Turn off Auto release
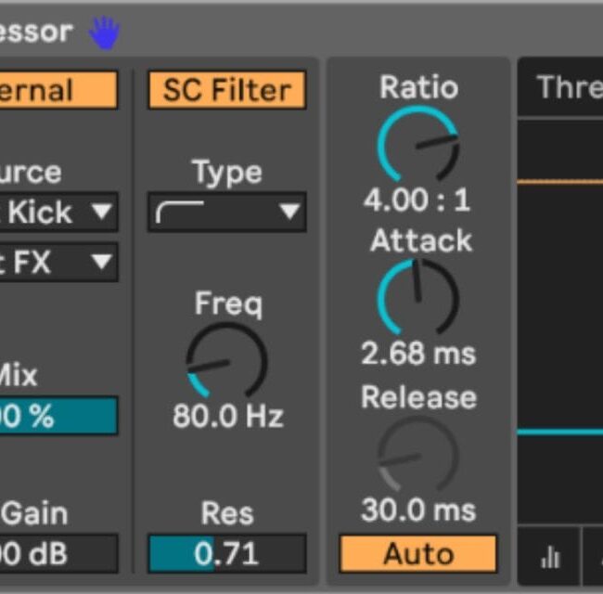Viewport: 603px width, 594px height. (417, 554)
